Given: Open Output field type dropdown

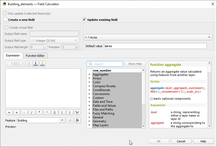Looking at the screenshot, I should [54, 40].
